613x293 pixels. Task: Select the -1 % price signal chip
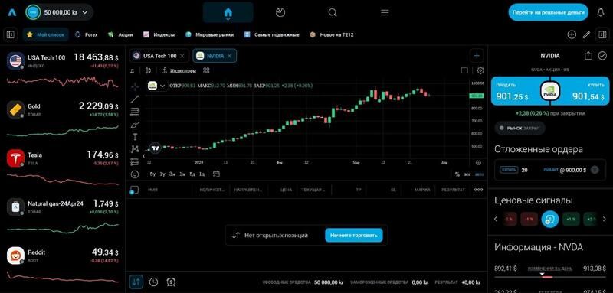coord(529,219)
